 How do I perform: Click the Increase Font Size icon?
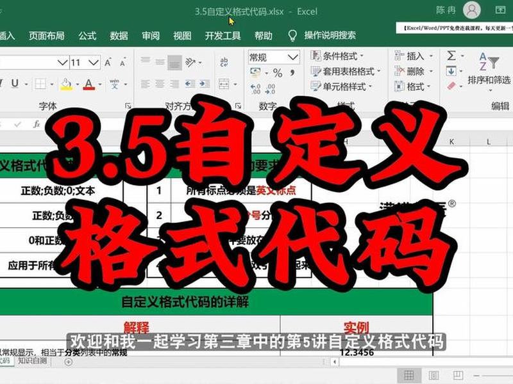(x=108, y=62)
